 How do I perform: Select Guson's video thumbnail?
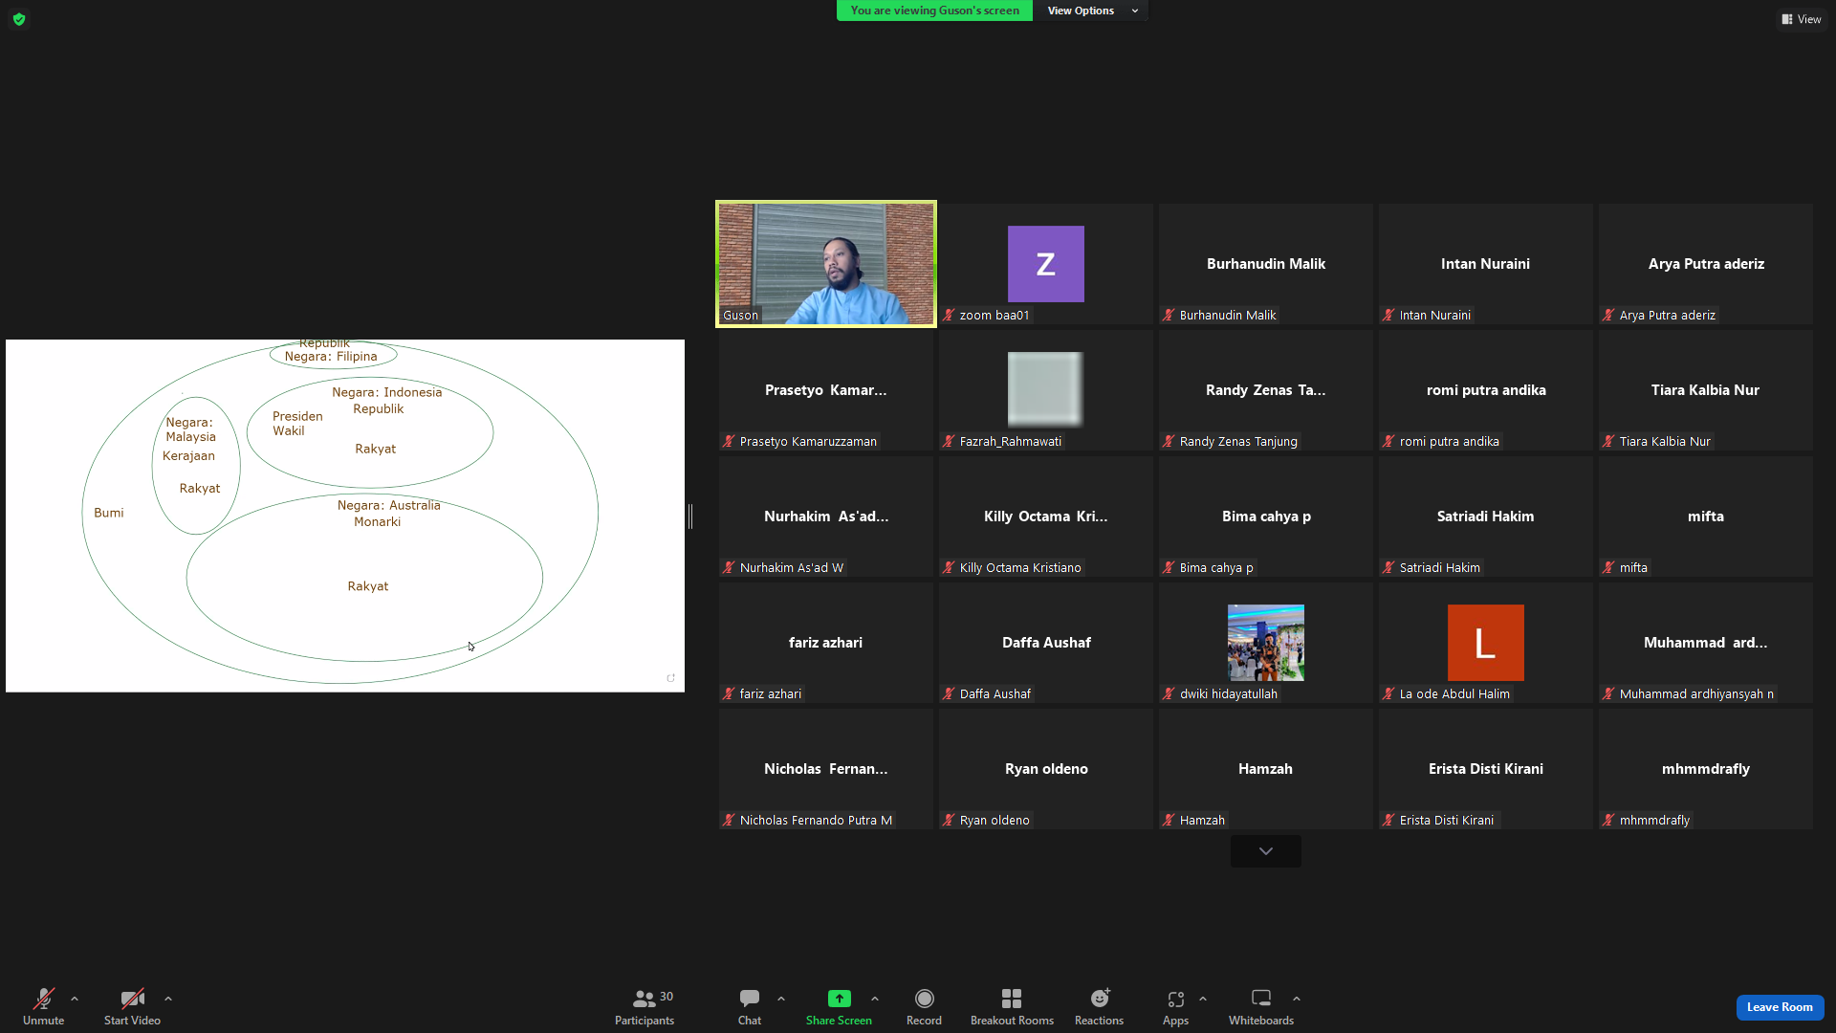826,264
